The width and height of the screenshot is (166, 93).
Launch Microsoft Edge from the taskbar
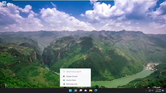(x=96, y=90)
